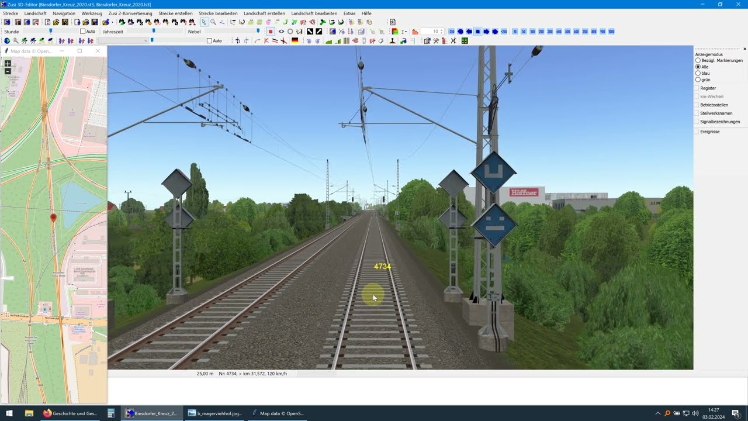Click the green grid icon in toolbar
748x421 pixels.
465,41
